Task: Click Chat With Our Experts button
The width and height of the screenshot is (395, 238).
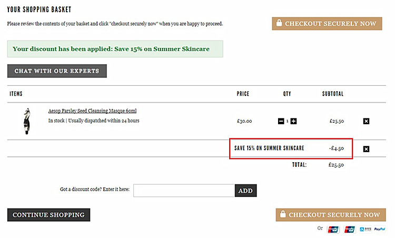Action: [x=57, y=71]
